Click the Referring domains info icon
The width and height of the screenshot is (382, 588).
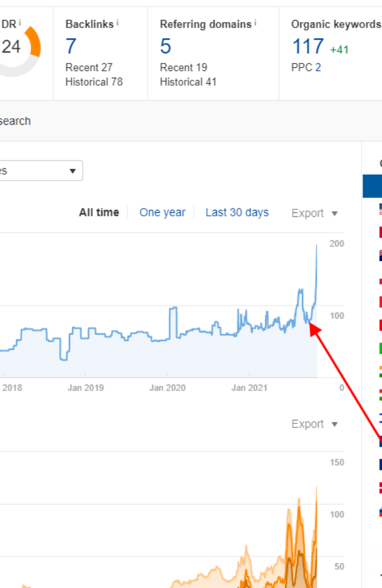pos(255,23)
